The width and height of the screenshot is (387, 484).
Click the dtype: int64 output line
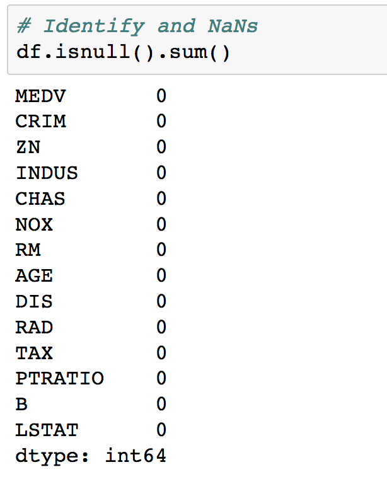click(x=91, y=456)
